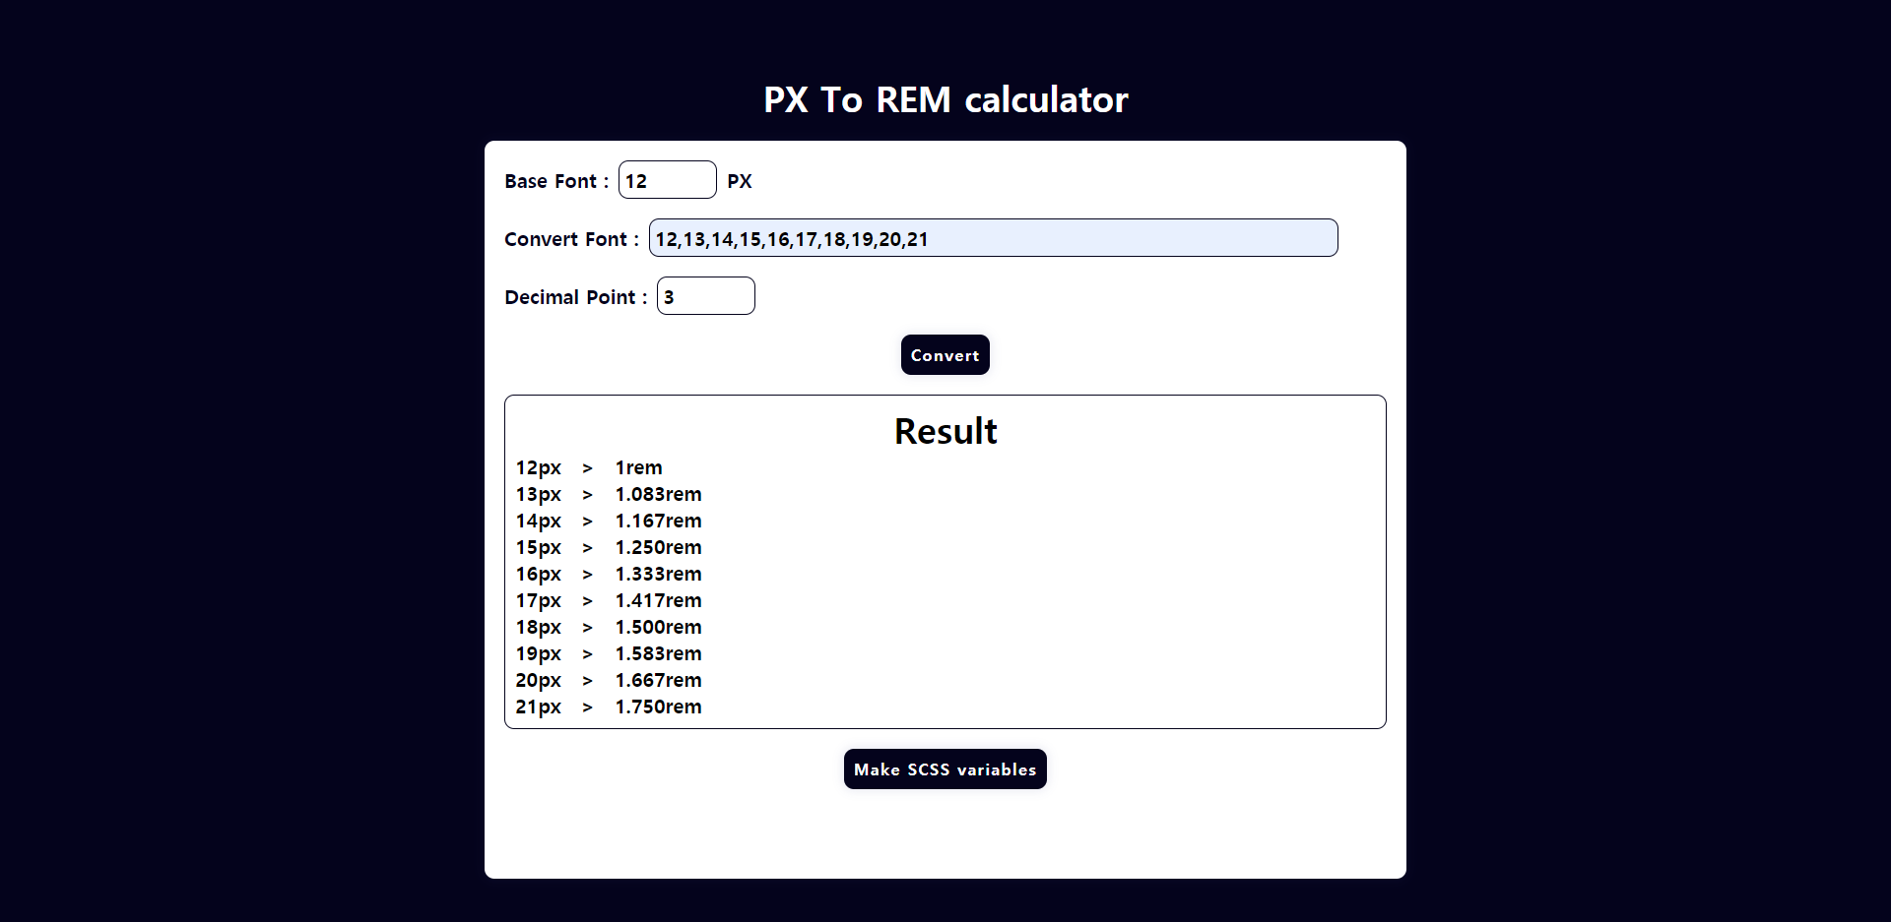Screen dimensions: 1891x922
Task: Click inside the Convert Font input field
Action: coord(992,237)
